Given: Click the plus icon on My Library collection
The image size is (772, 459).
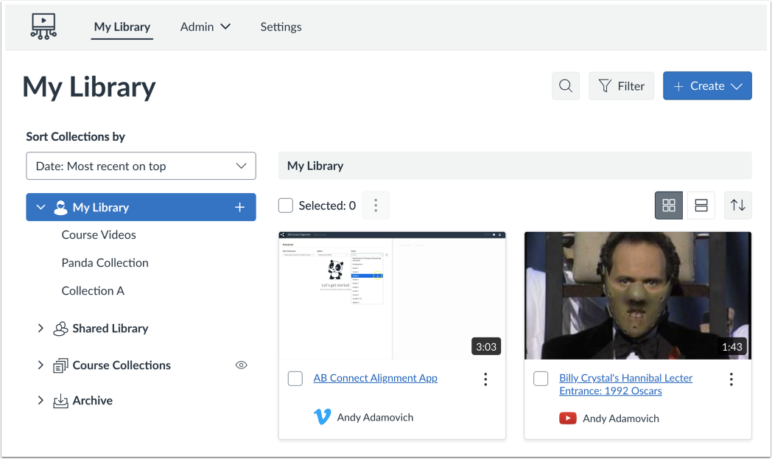Looking at the screenshot, I should tap(240, 207).
